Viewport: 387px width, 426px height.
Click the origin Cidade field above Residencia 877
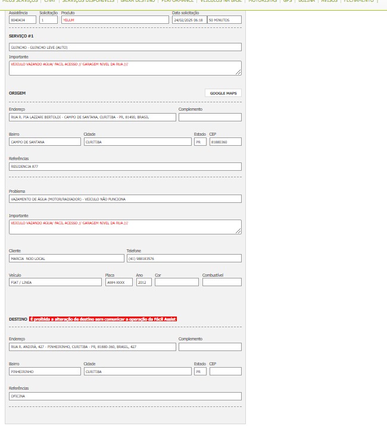pyautogui.click(x=138, y=142)
